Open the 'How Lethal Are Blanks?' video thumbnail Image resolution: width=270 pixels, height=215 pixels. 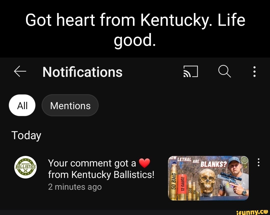(x=208, y=178)
